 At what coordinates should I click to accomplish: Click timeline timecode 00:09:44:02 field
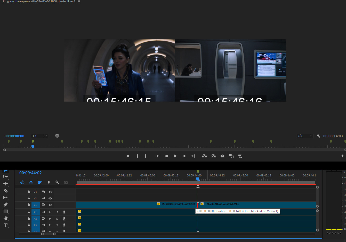pos(30,173)
